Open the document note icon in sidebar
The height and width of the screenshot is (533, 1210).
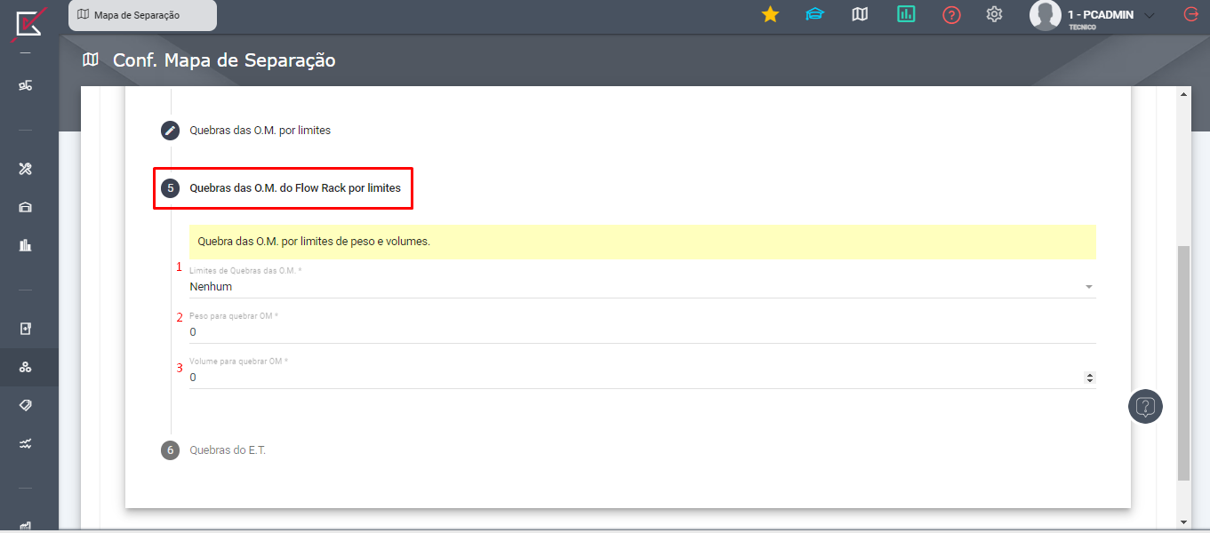26,329
